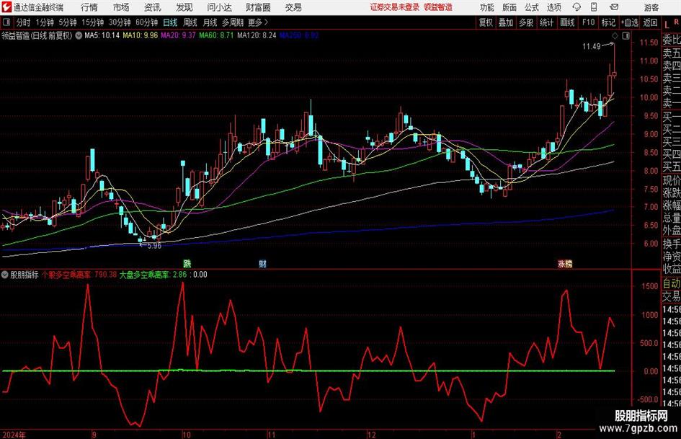The height and width of the screenshot is (439, 681).
Task: Toggle the left panel icon beside 分时
Action: point(6,22)
